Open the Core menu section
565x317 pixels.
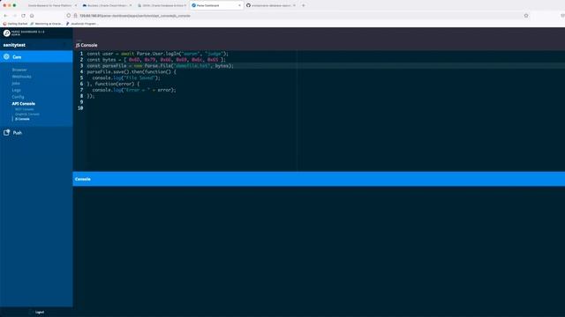pyautogui.click(x=36, y=56)
